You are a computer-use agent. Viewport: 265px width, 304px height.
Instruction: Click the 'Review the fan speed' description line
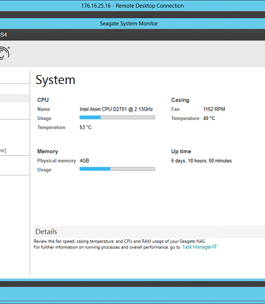point(119,241)
